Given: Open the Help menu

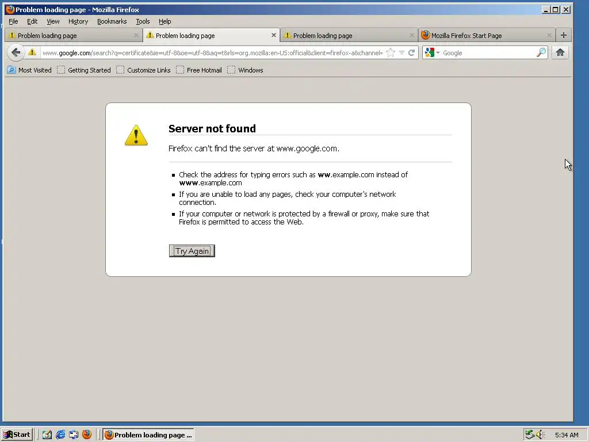Looking at the screenshot, I should (165, 21).
